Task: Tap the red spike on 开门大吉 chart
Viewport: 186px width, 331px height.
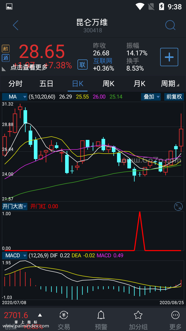Action: coord(140,231)
